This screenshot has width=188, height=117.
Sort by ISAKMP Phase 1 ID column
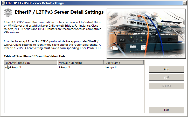[x=31, y=63]
